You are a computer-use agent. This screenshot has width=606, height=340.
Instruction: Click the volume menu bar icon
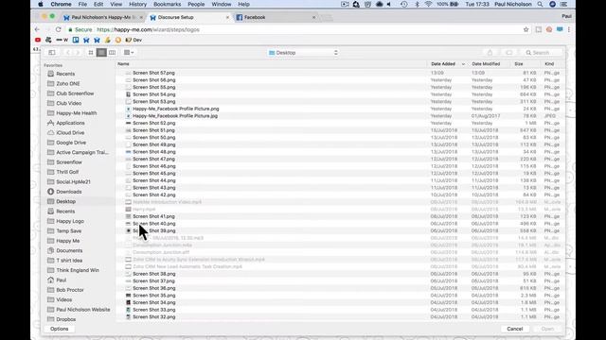389,4
